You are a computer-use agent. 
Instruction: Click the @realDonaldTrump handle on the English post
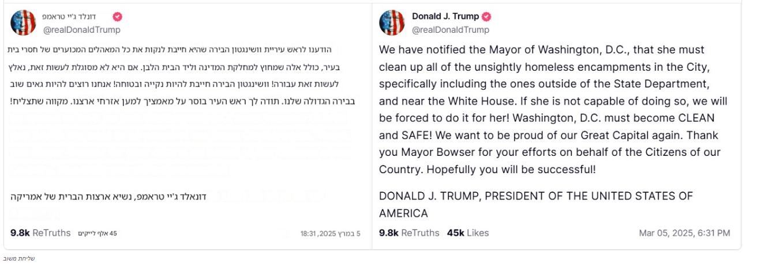tap(450, 30)
